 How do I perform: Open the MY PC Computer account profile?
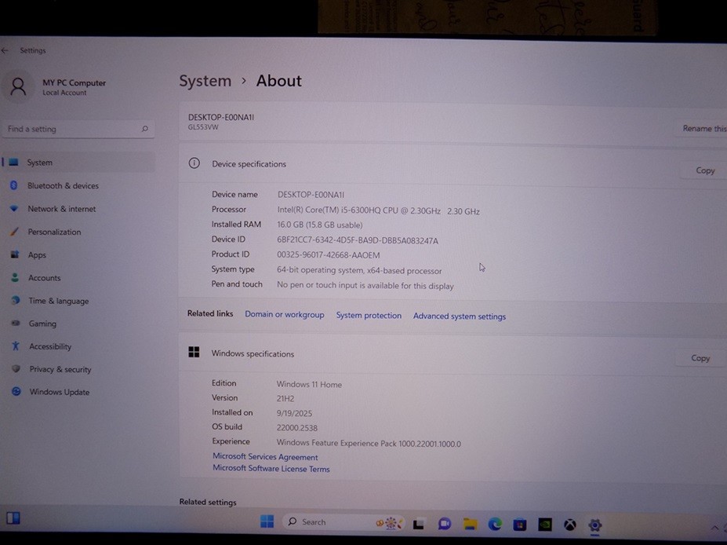click(56, 87)
